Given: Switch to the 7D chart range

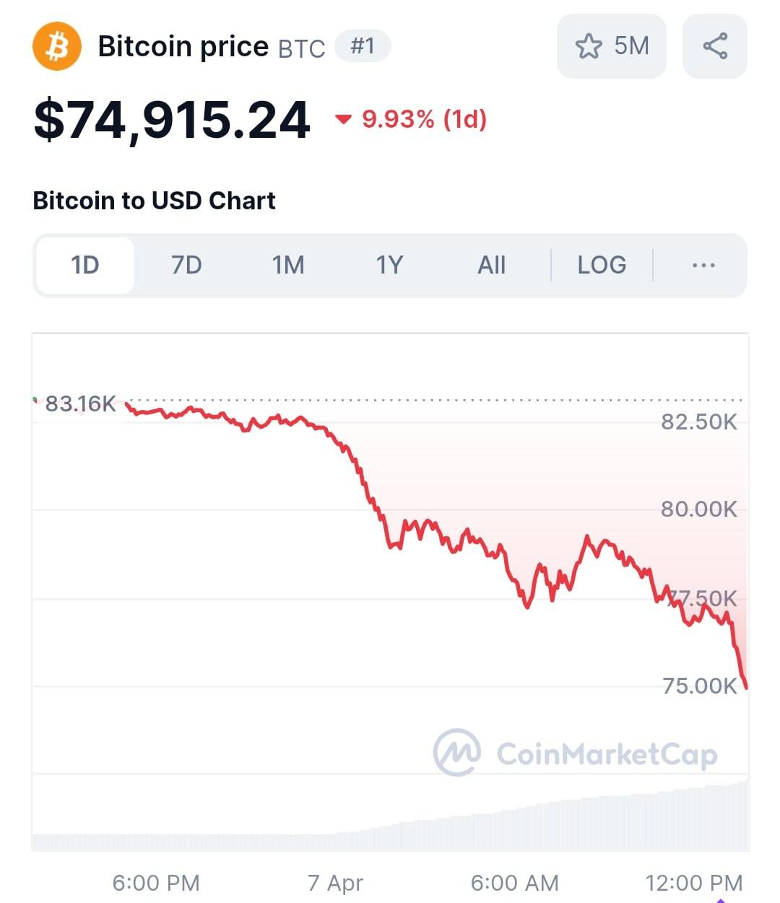Looking at the screenshot, I should click(x=186, y=265).
